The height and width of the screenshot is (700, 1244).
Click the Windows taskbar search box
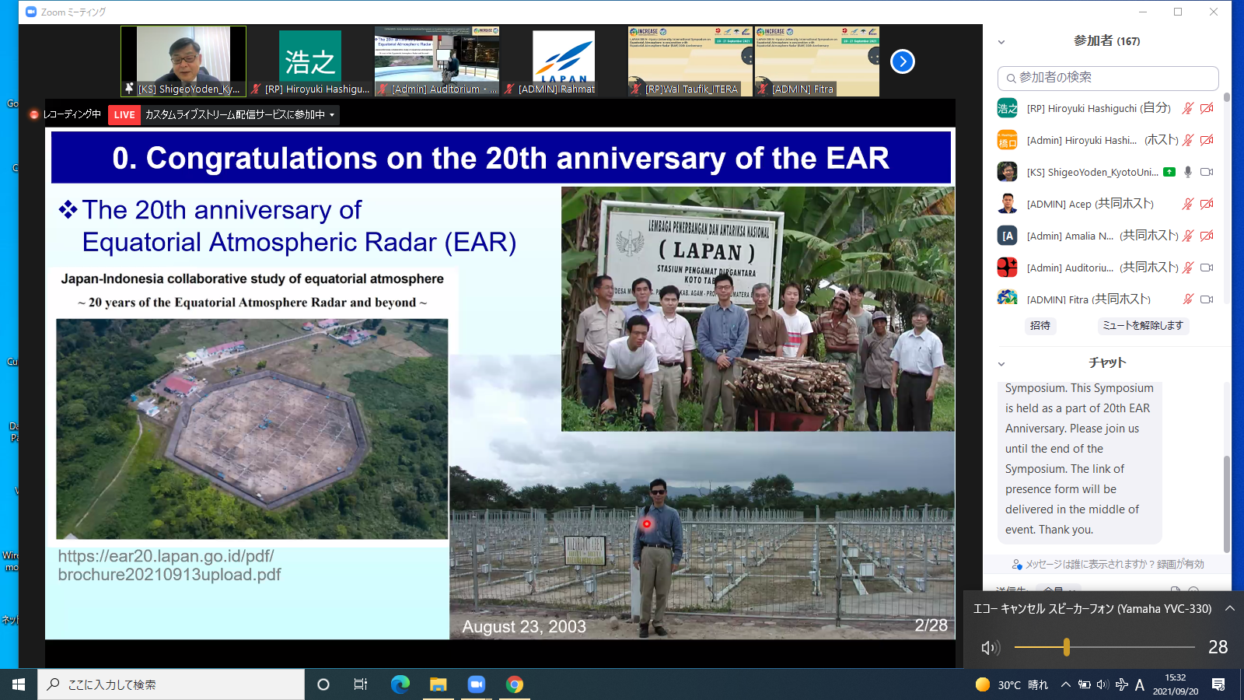[171, 684]
